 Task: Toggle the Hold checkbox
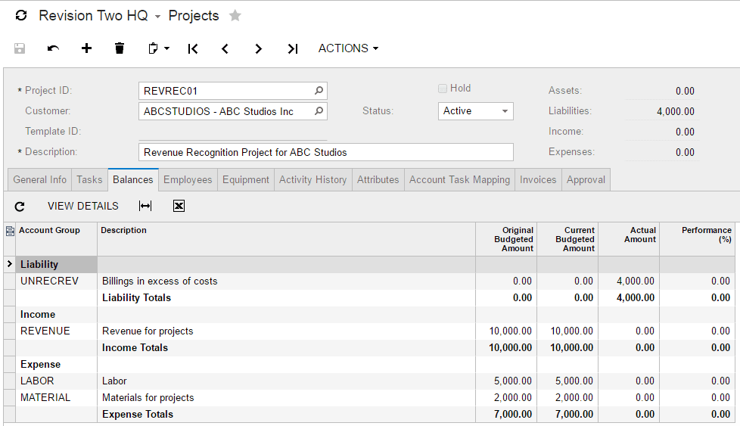point(443,89)
